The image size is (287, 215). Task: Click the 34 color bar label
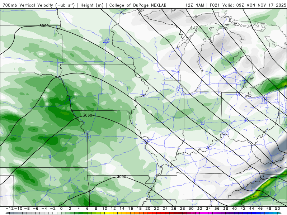tap(208, 209)
